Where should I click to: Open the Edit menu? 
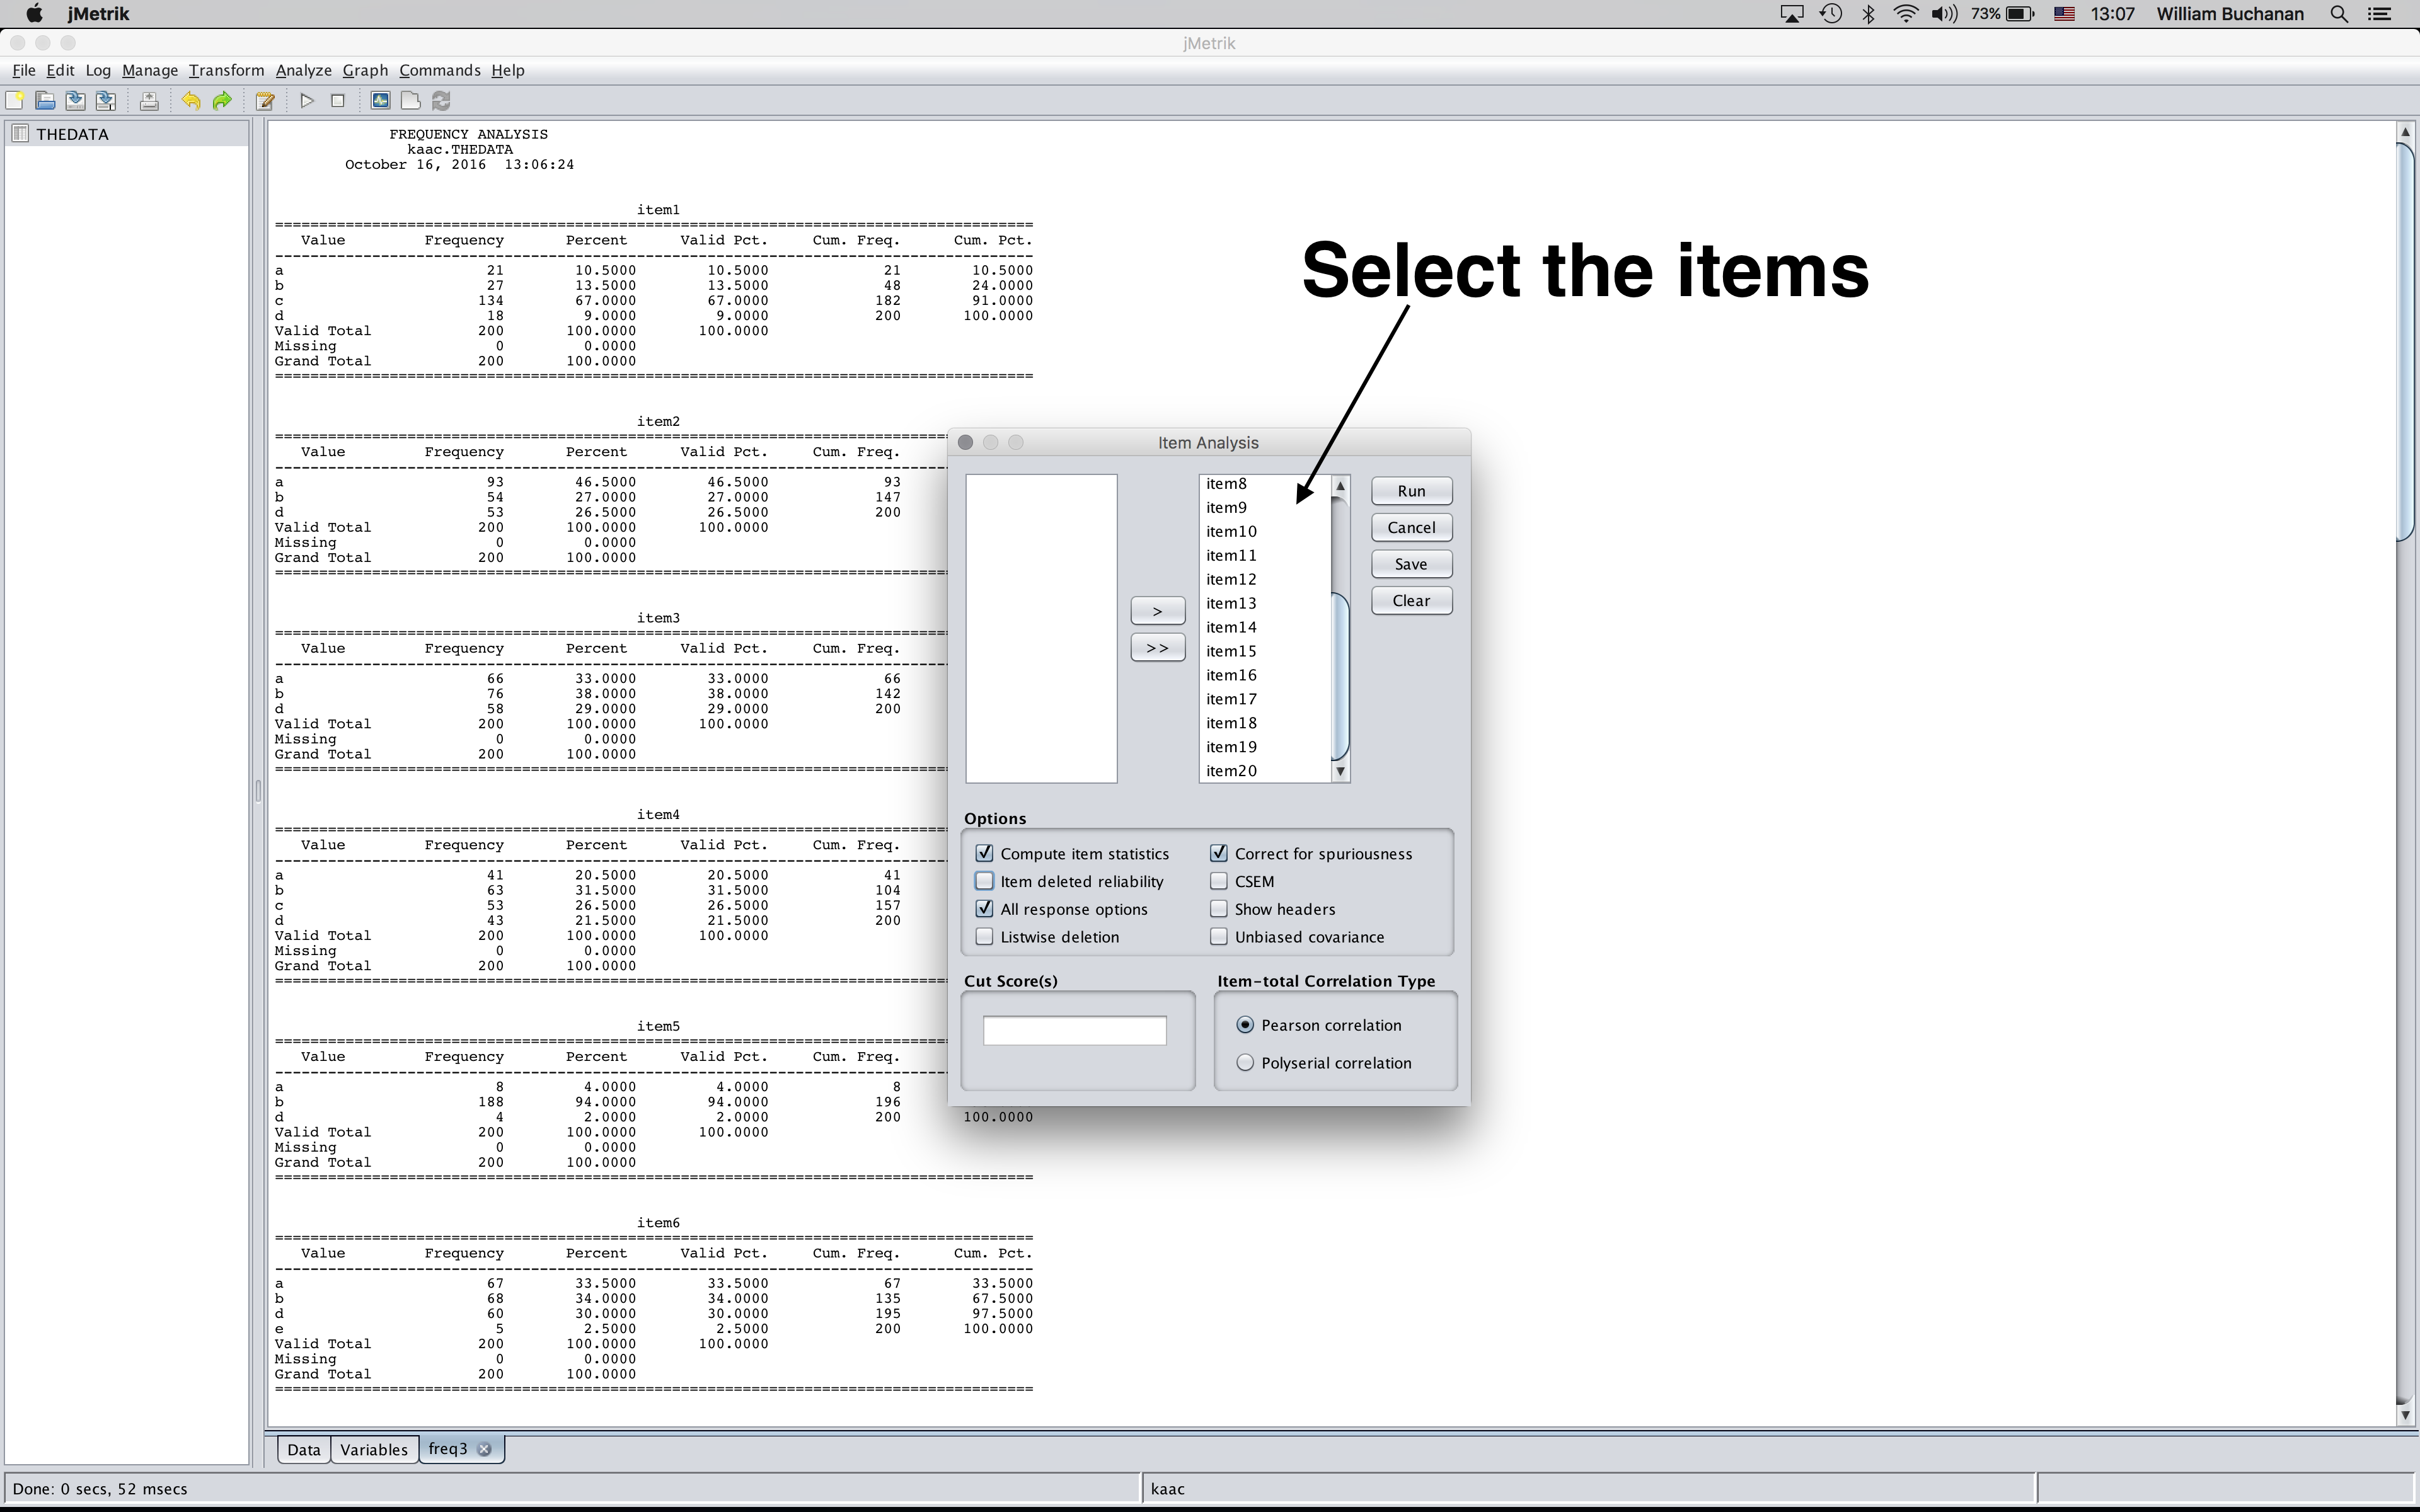coord(60,70)
